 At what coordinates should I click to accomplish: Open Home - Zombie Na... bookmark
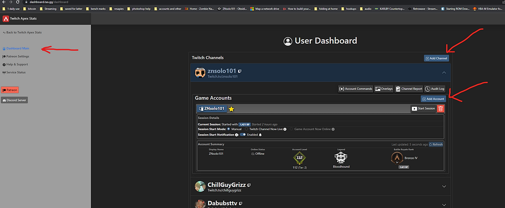199,9
